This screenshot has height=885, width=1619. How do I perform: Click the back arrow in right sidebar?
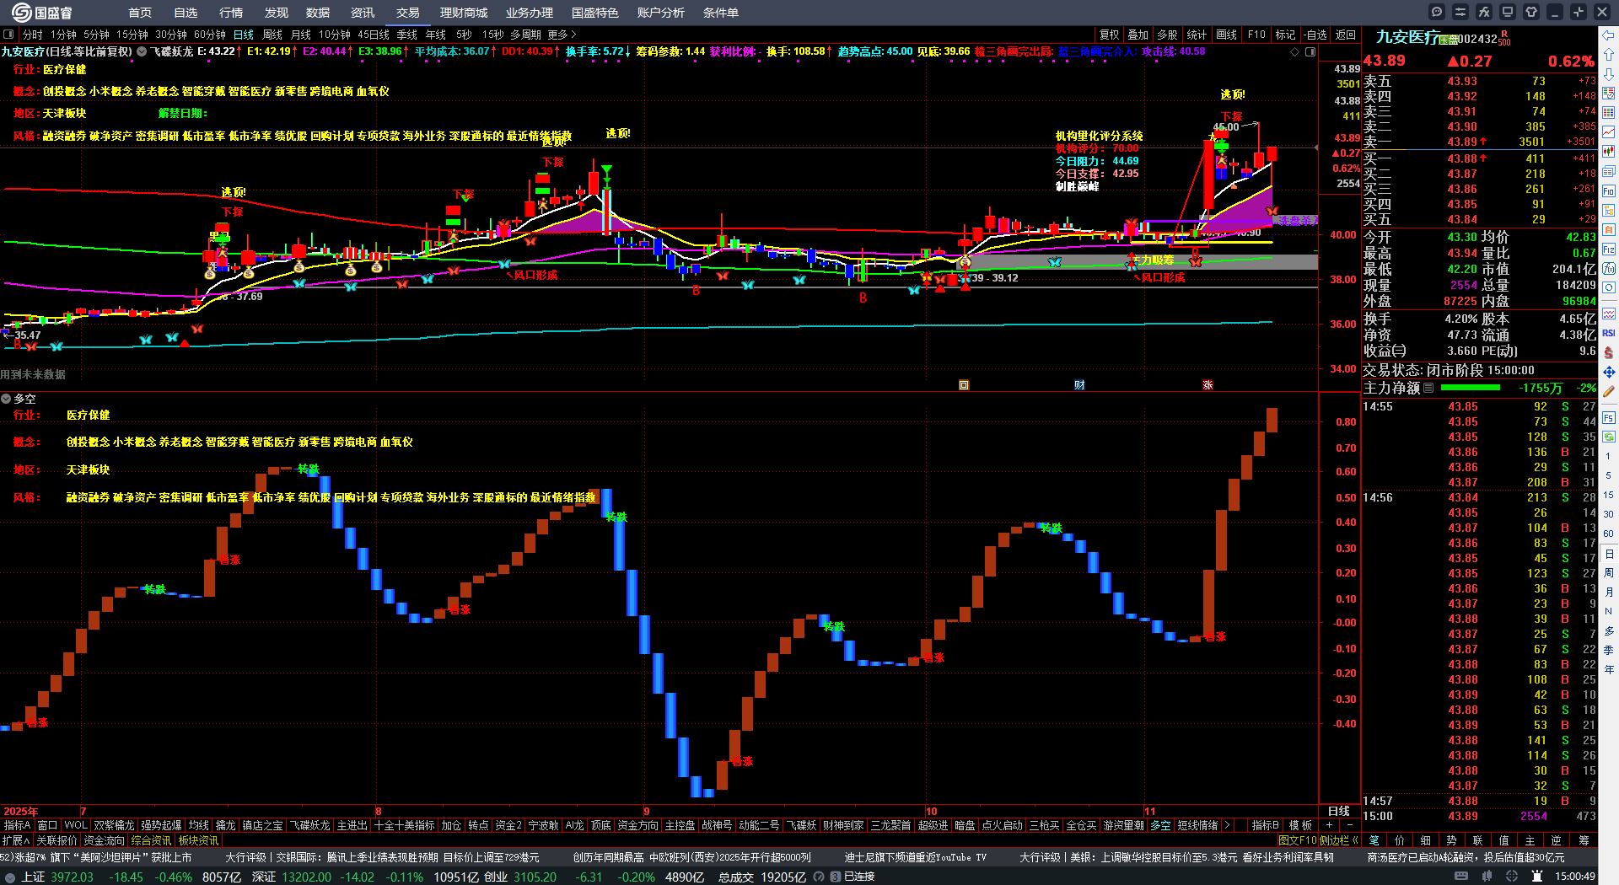(x=1609, y=35)
